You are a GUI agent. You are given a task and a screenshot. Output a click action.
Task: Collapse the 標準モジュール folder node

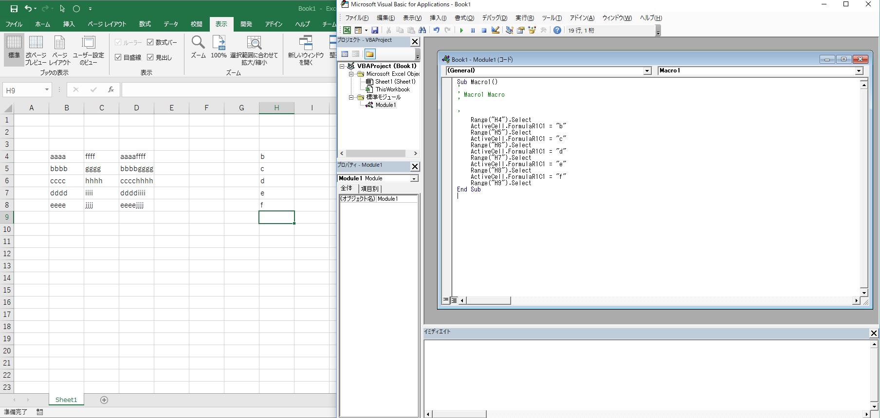351,97
